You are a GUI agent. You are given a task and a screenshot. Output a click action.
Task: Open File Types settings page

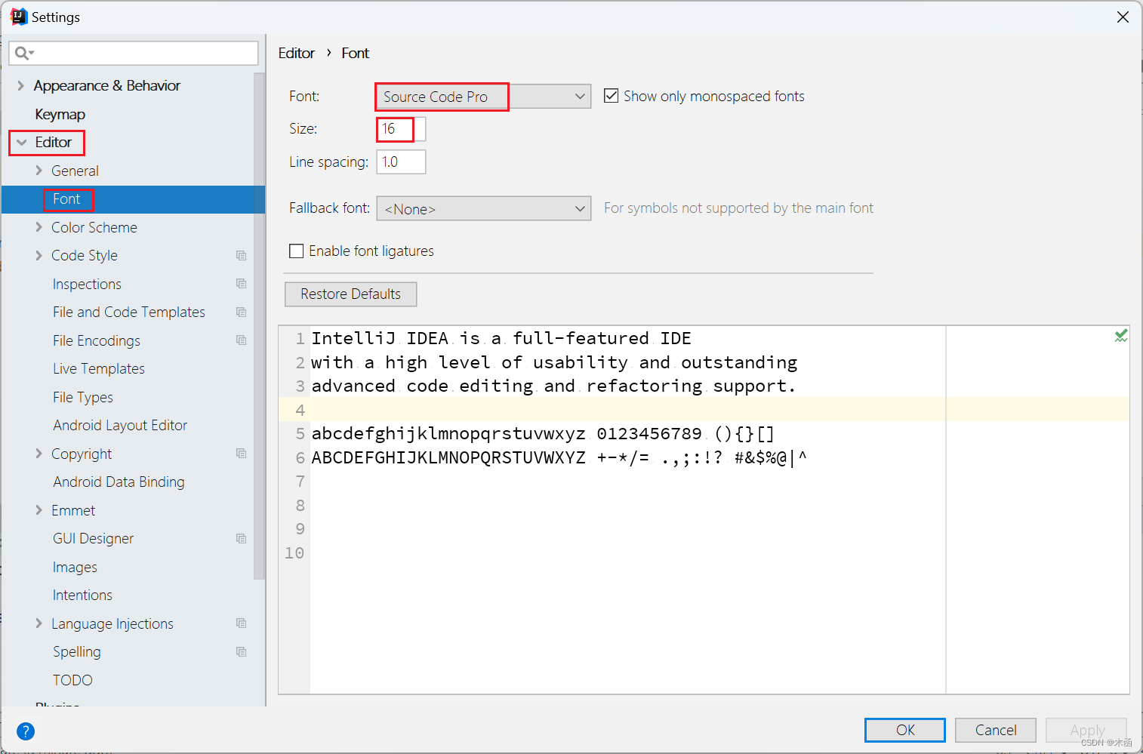[83, 397]
